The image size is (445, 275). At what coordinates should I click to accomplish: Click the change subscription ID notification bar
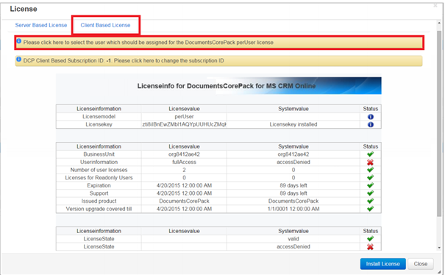pos(218,61)
